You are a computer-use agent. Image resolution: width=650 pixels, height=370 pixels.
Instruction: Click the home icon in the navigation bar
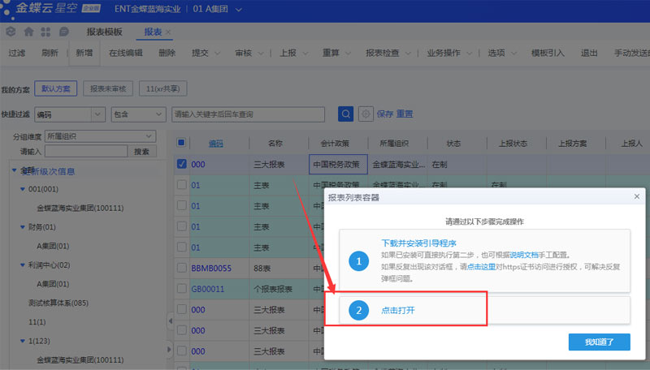pyautogui.click(x=28, y=32)
